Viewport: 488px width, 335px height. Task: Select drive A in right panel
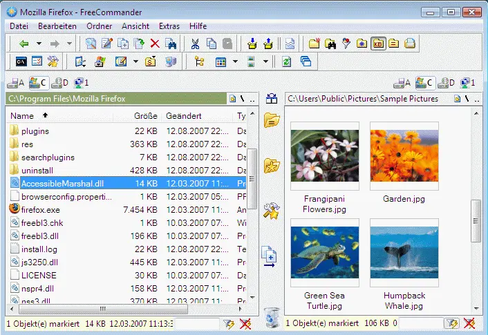pyautogui.click(x=402, y=83)
